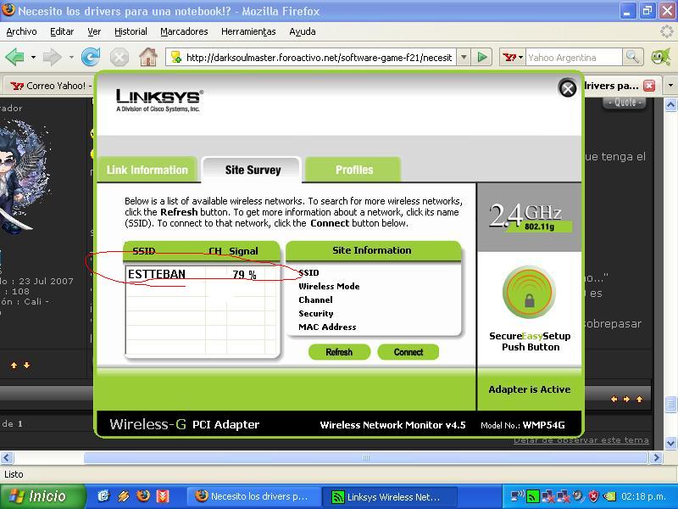Image resolution: width=678 pixels, height=509 pixels.
Task: Switch to the Correo Yahoo! browser tab
Action: pyautogui.click(x=48, y=86)
